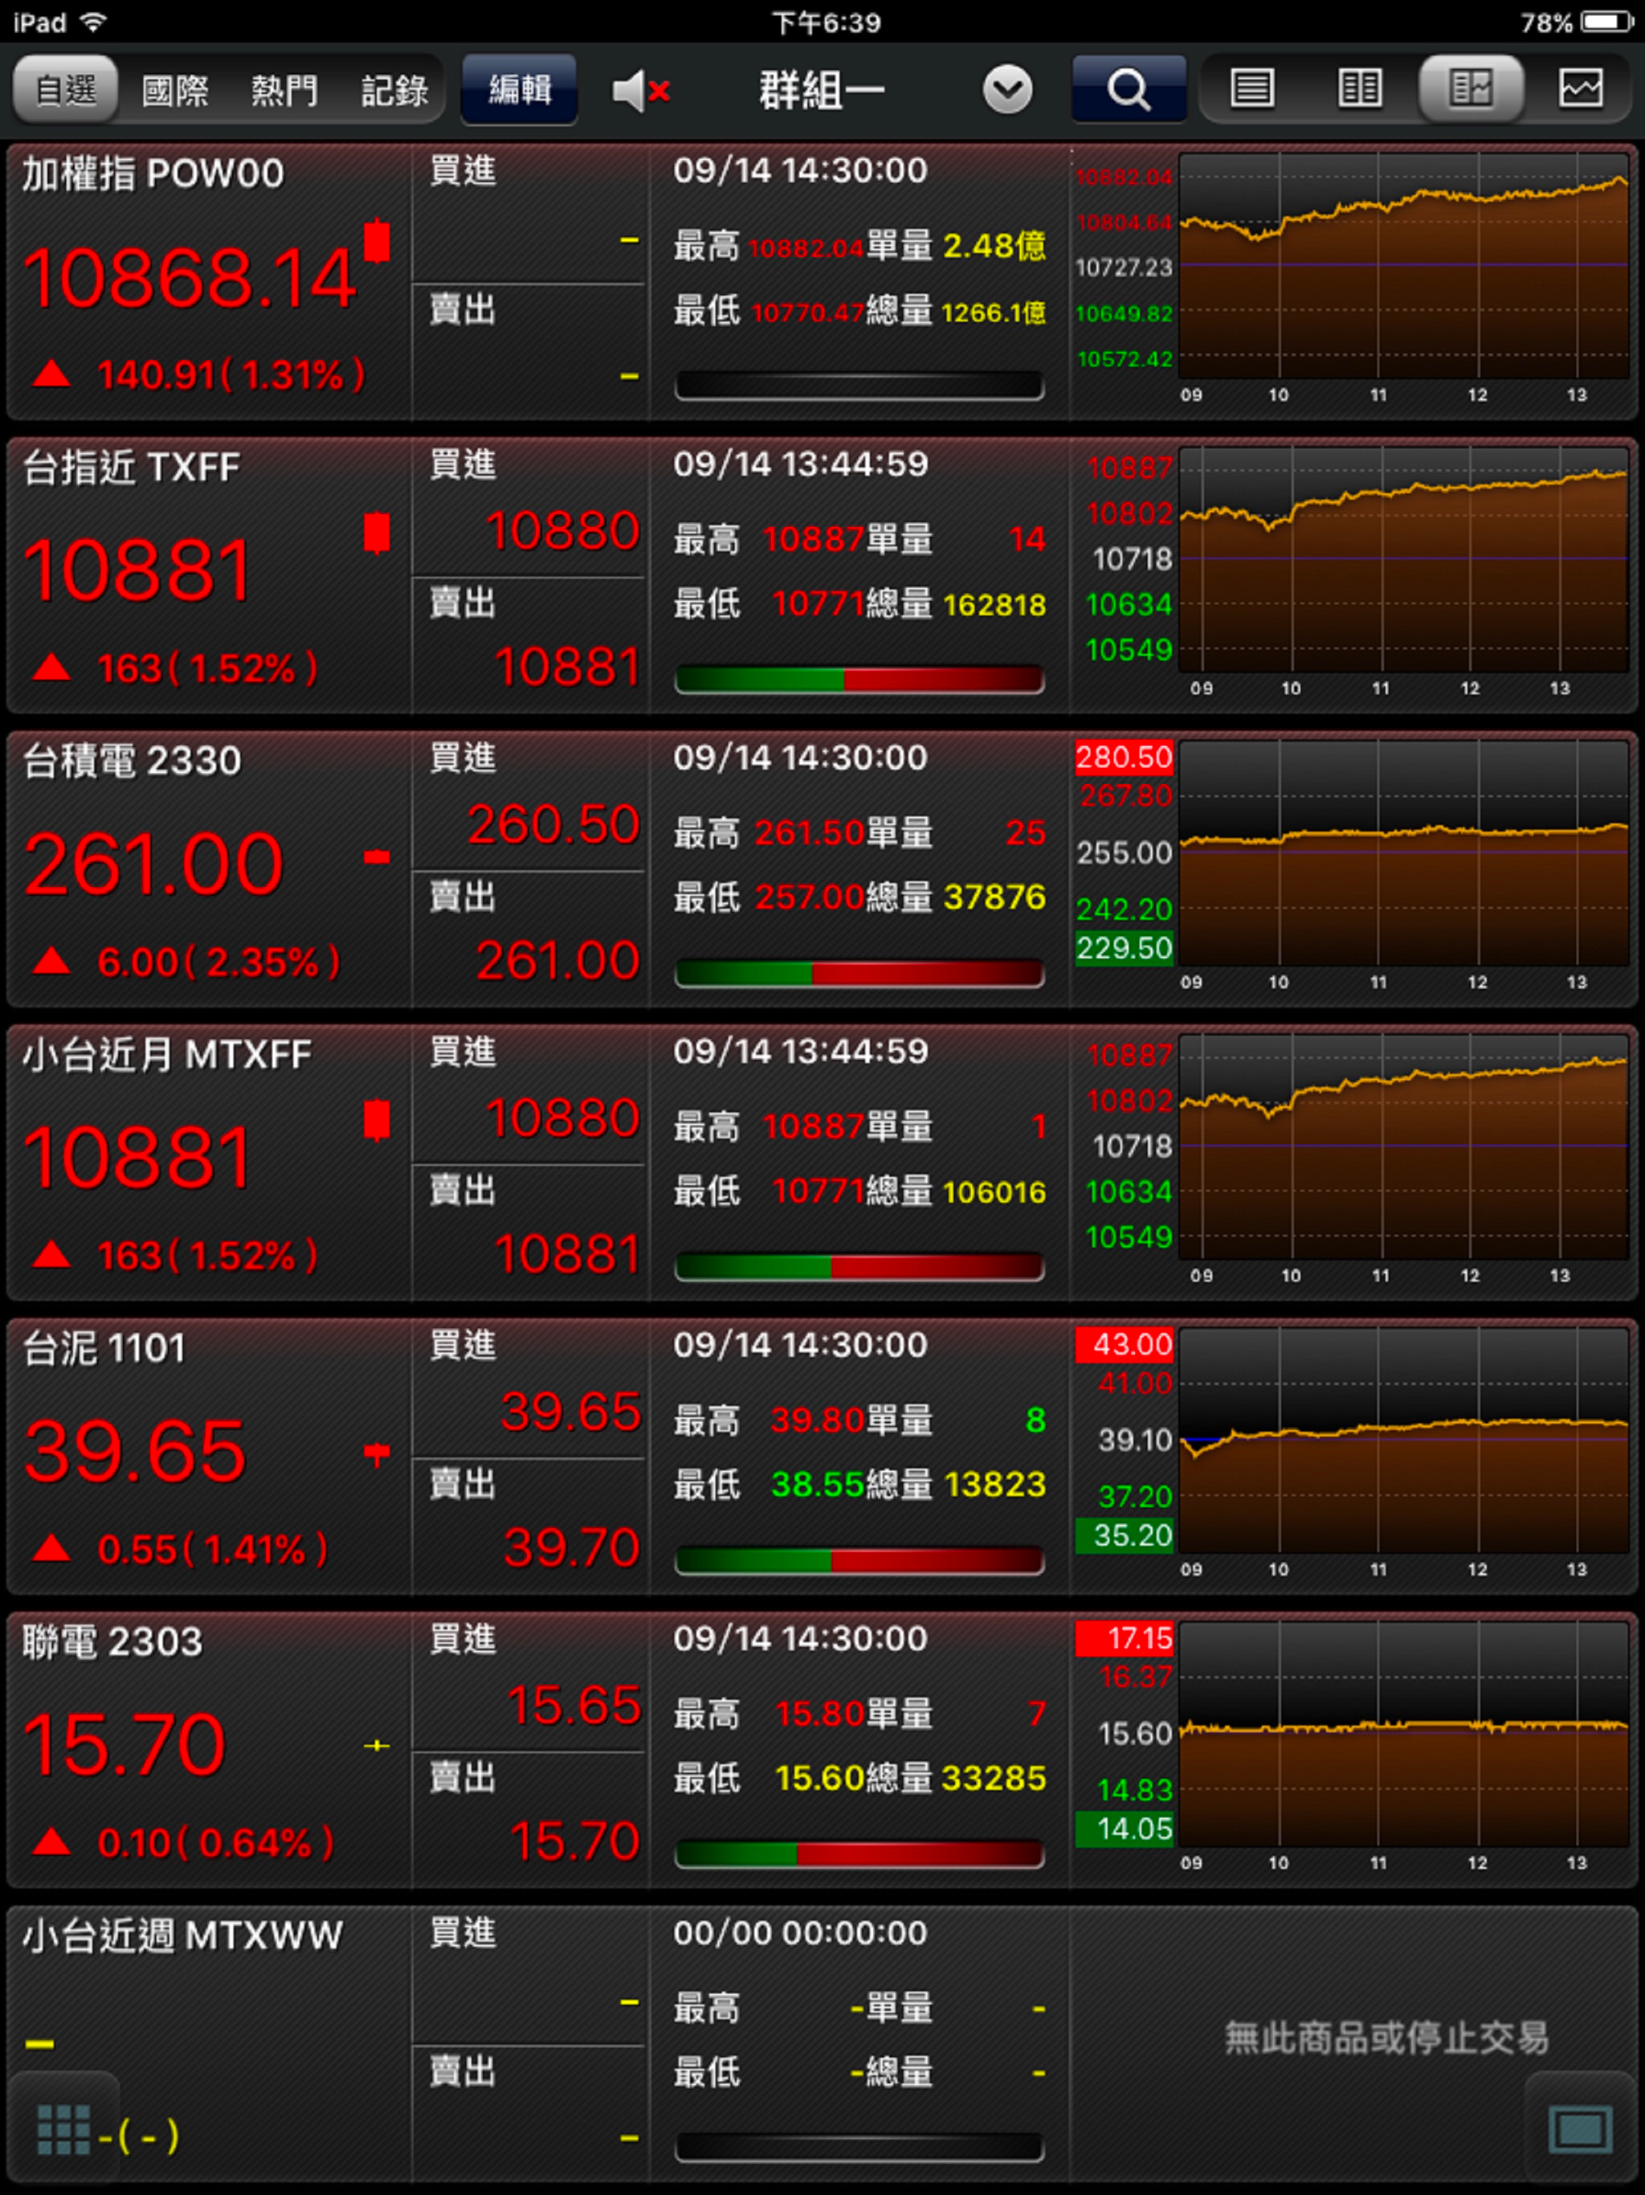This screenshot has height=2195, width=1645.
Task: Open the 聯電 2303 intraday chart
Action: coord(1403,1734)
